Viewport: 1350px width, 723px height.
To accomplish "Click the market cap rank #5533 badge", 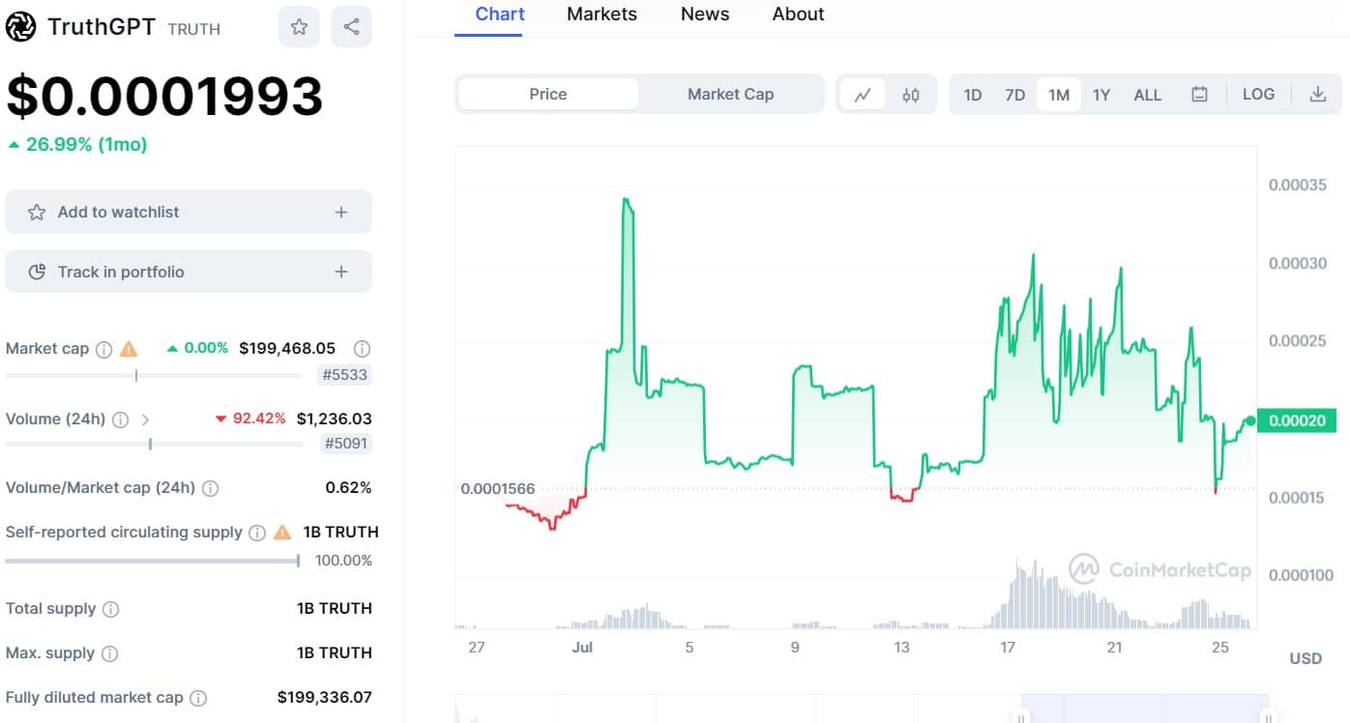I will pos(345,374).
